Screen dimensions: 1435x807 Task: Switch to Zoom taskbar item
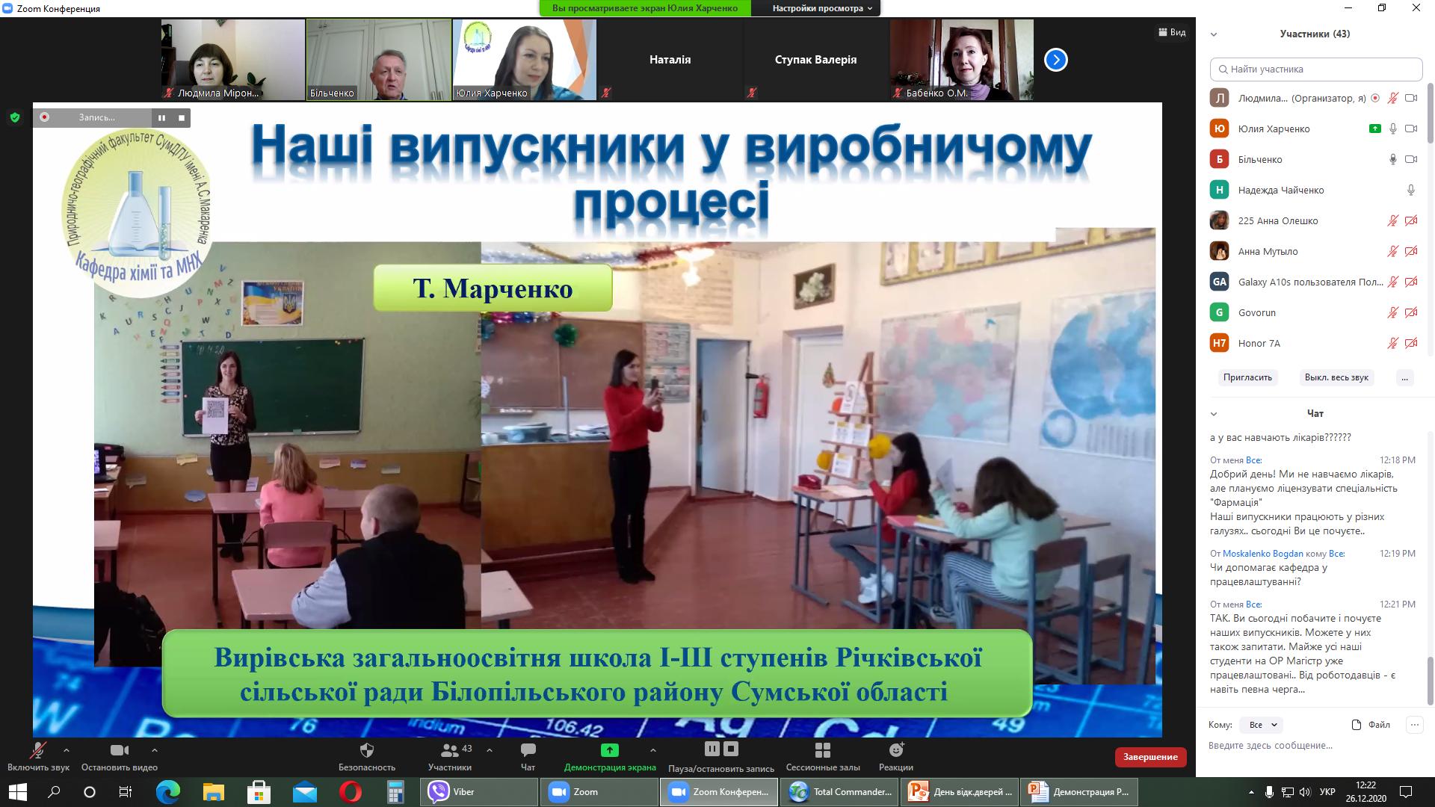click(599, 792)
